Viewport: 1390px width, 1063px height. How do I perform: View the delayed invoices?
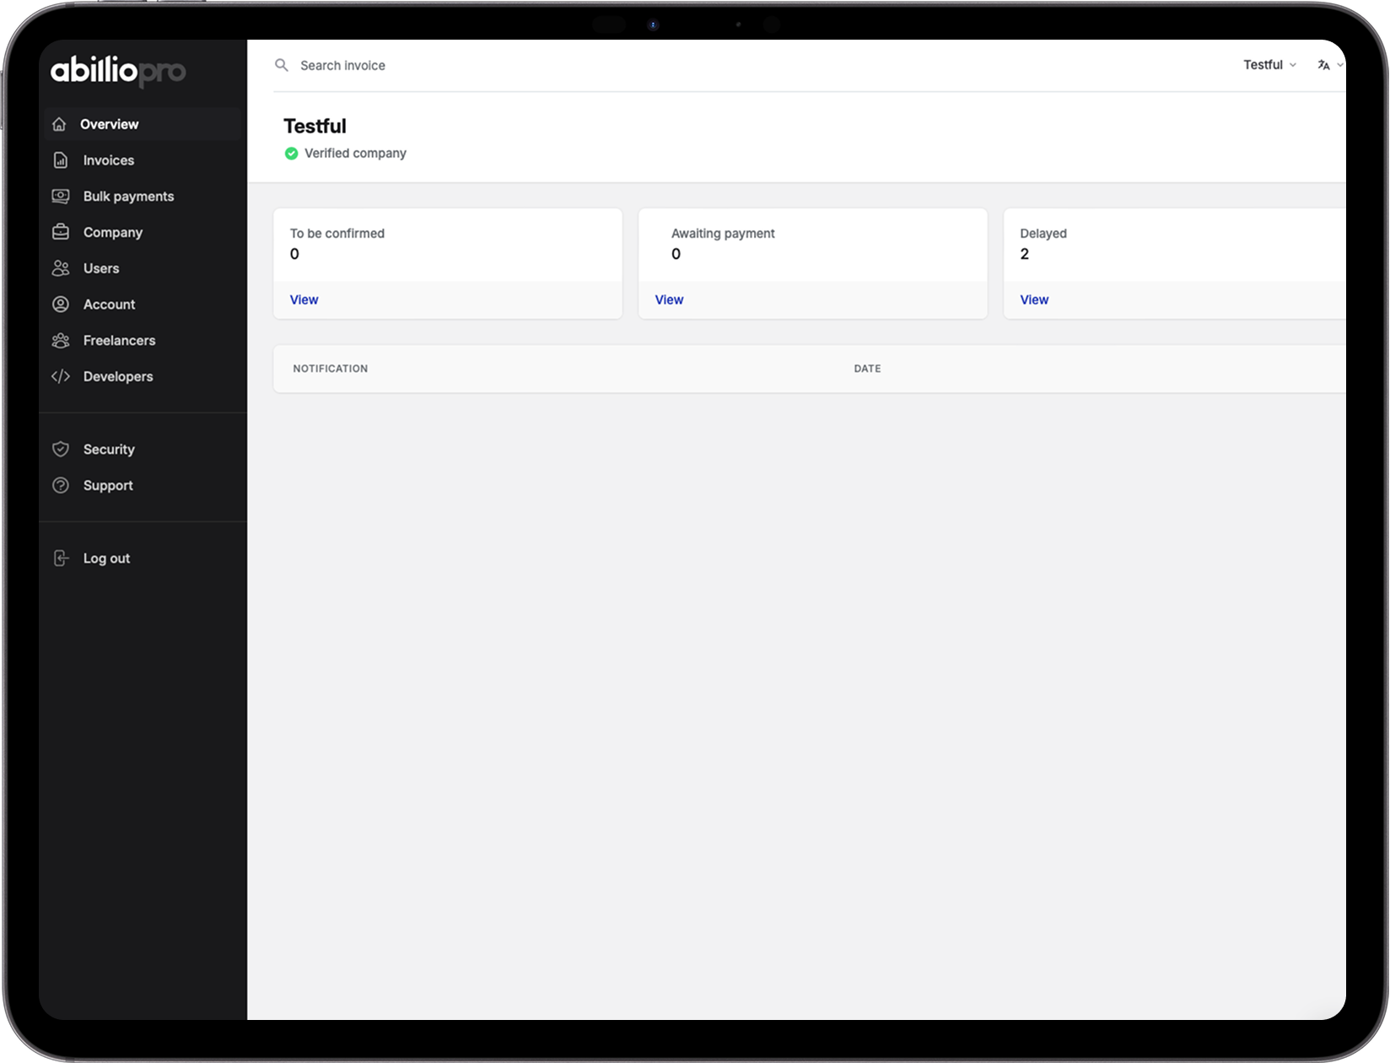pos(1034,299)
